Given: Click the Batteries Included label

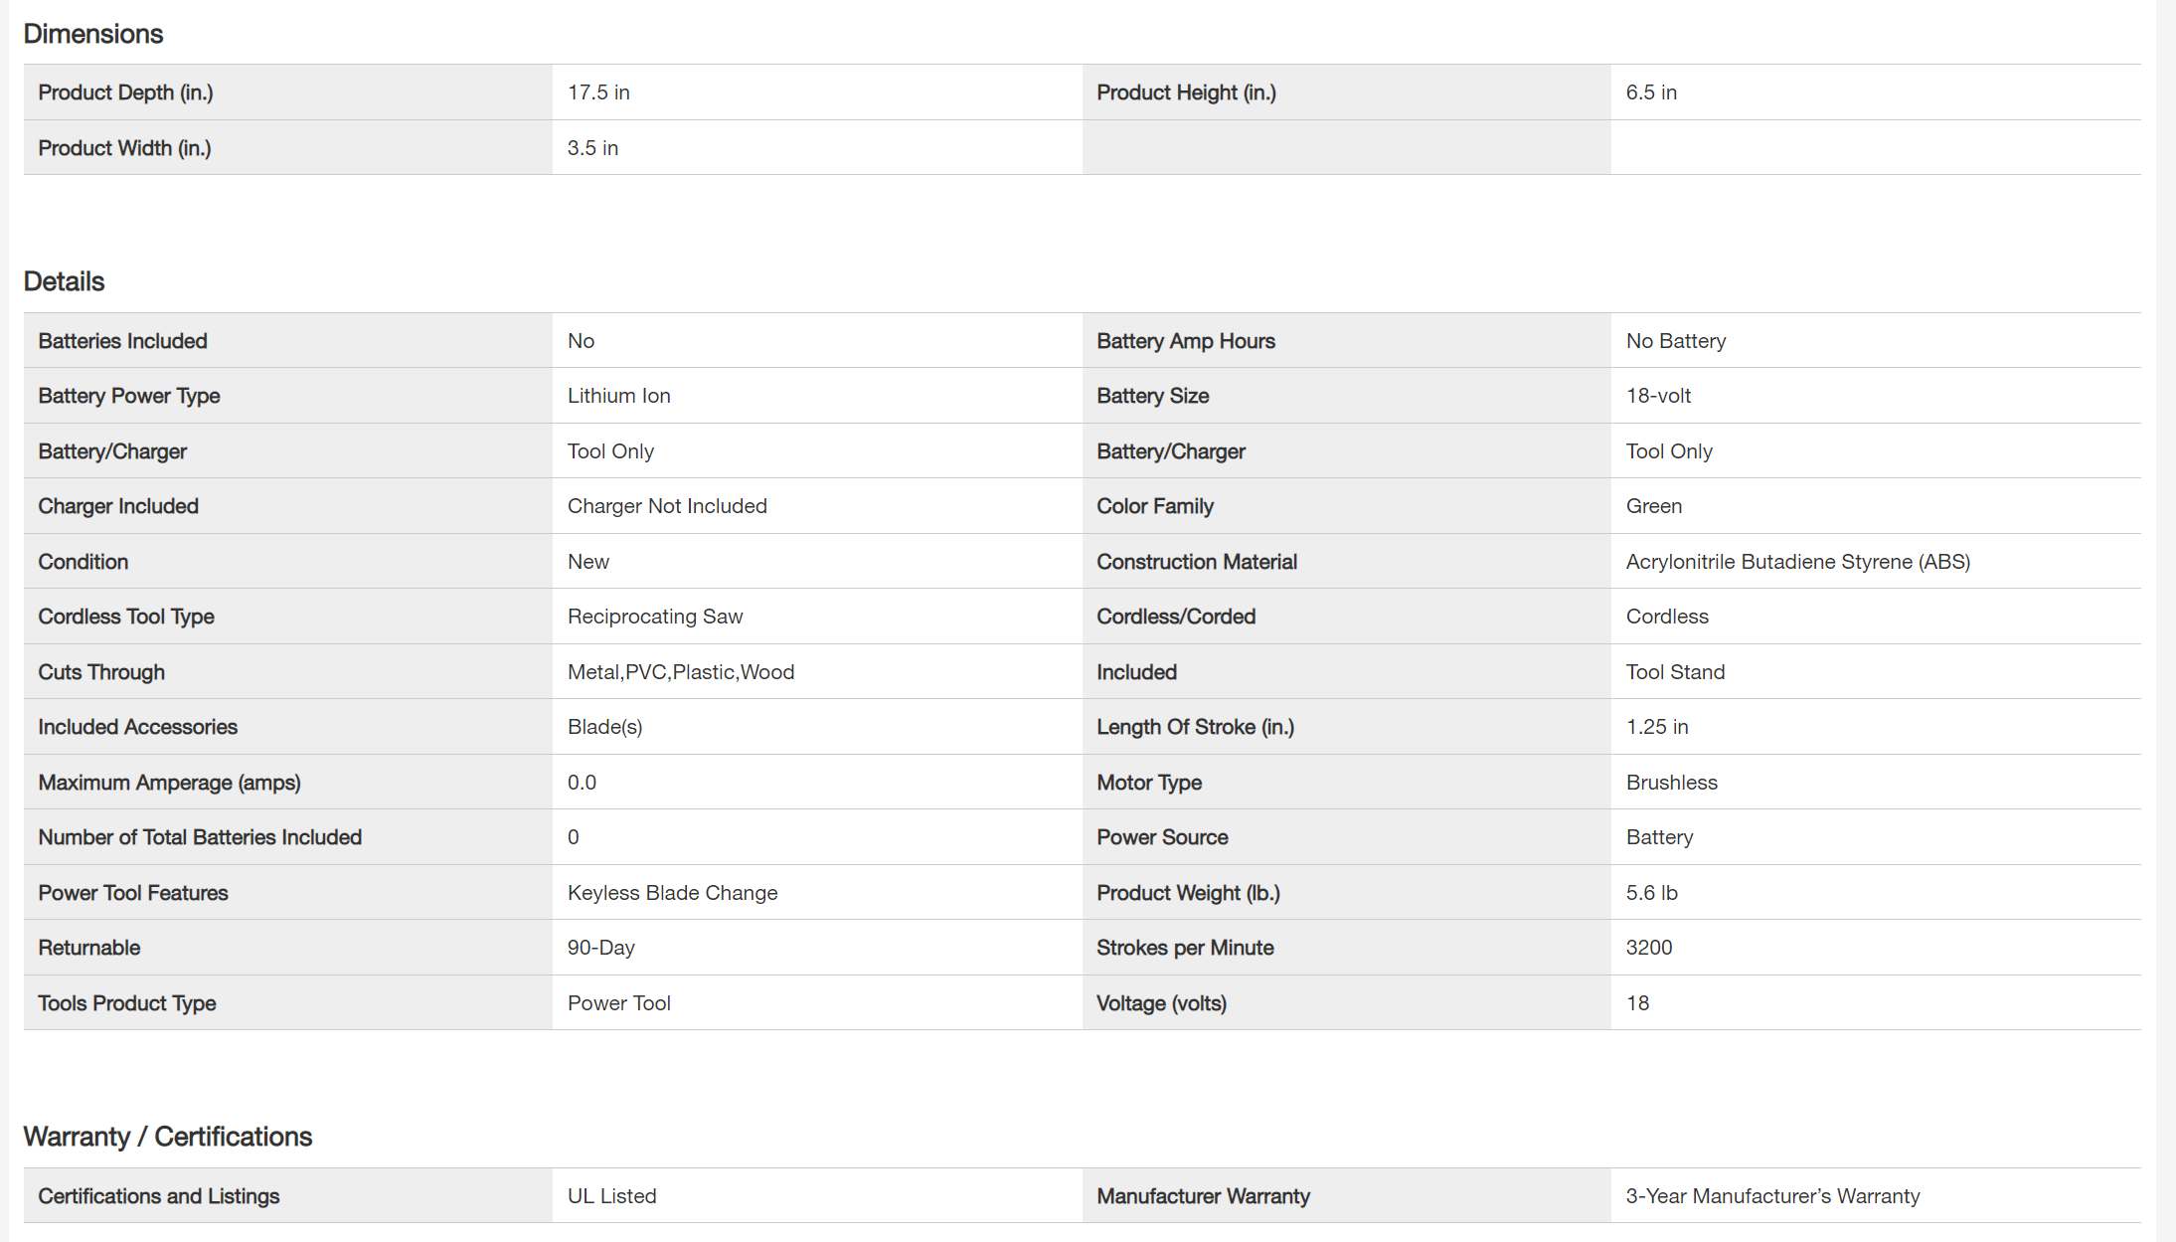Looking at the screenshot, I should point(122,341).
